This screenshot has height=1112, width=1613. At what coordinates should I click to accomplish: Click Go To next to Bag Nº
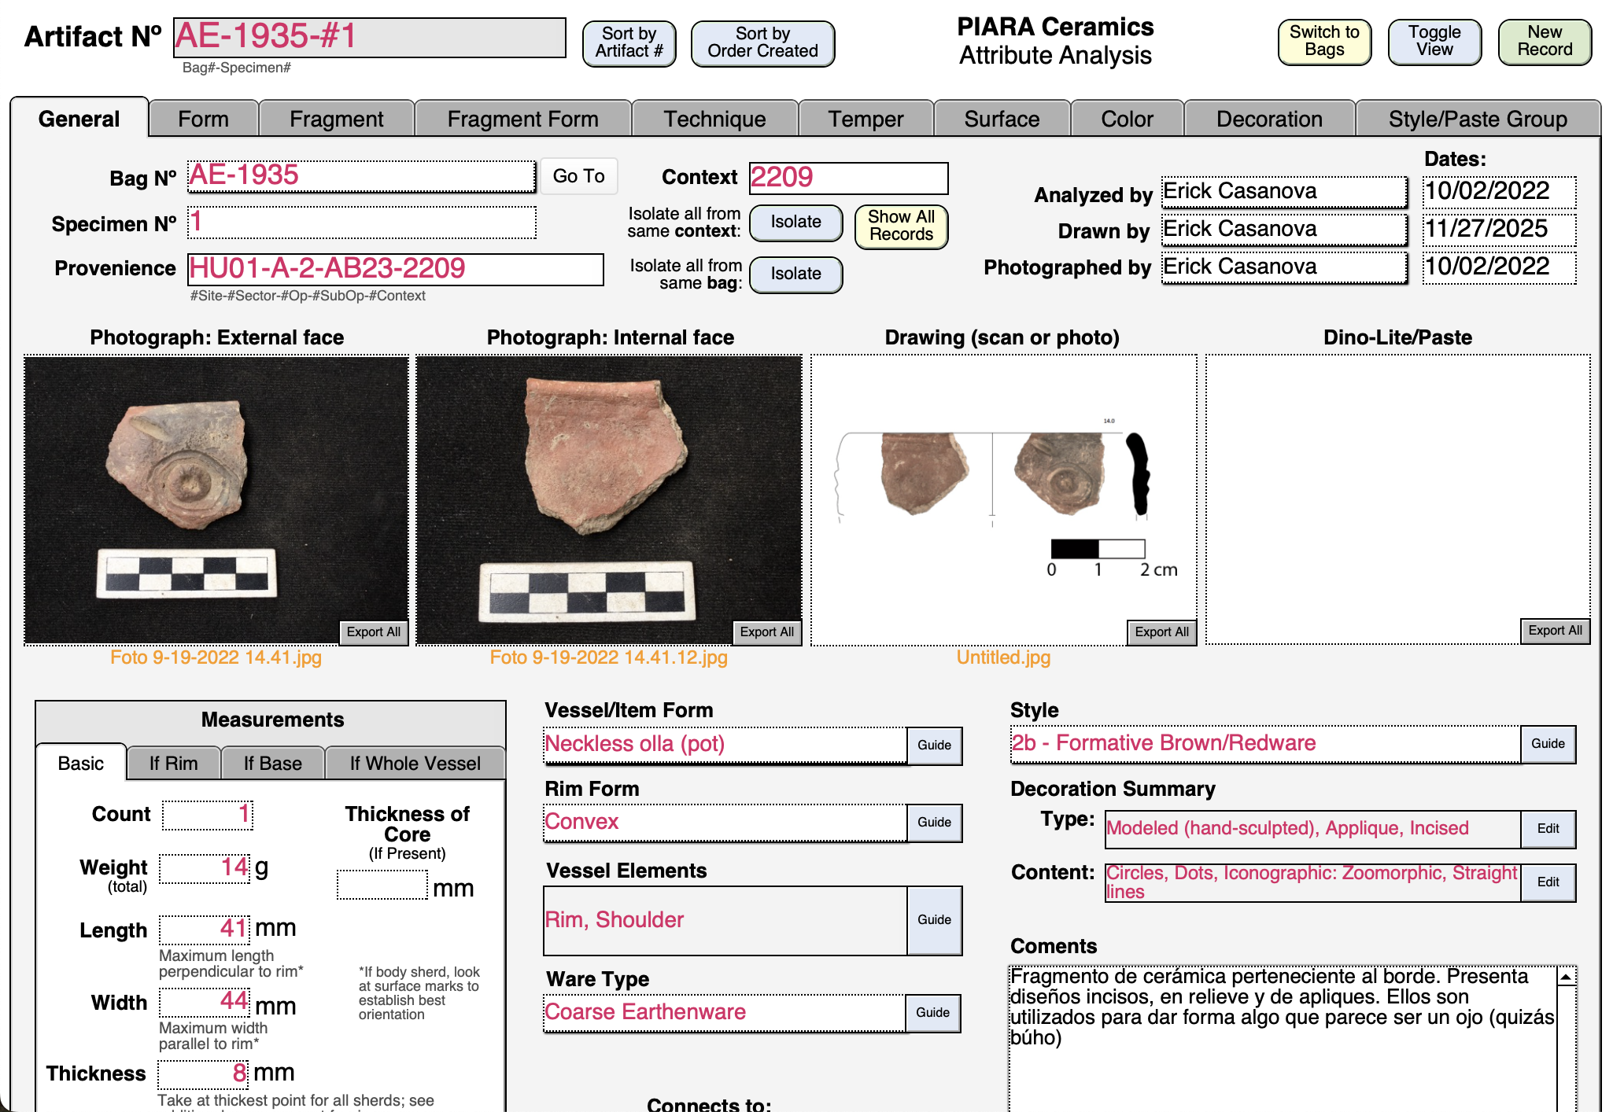tap(578, 176)
